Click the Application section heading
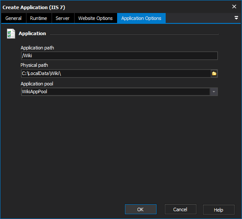Viewport: 242px width, 219px height. click(32, 33)
